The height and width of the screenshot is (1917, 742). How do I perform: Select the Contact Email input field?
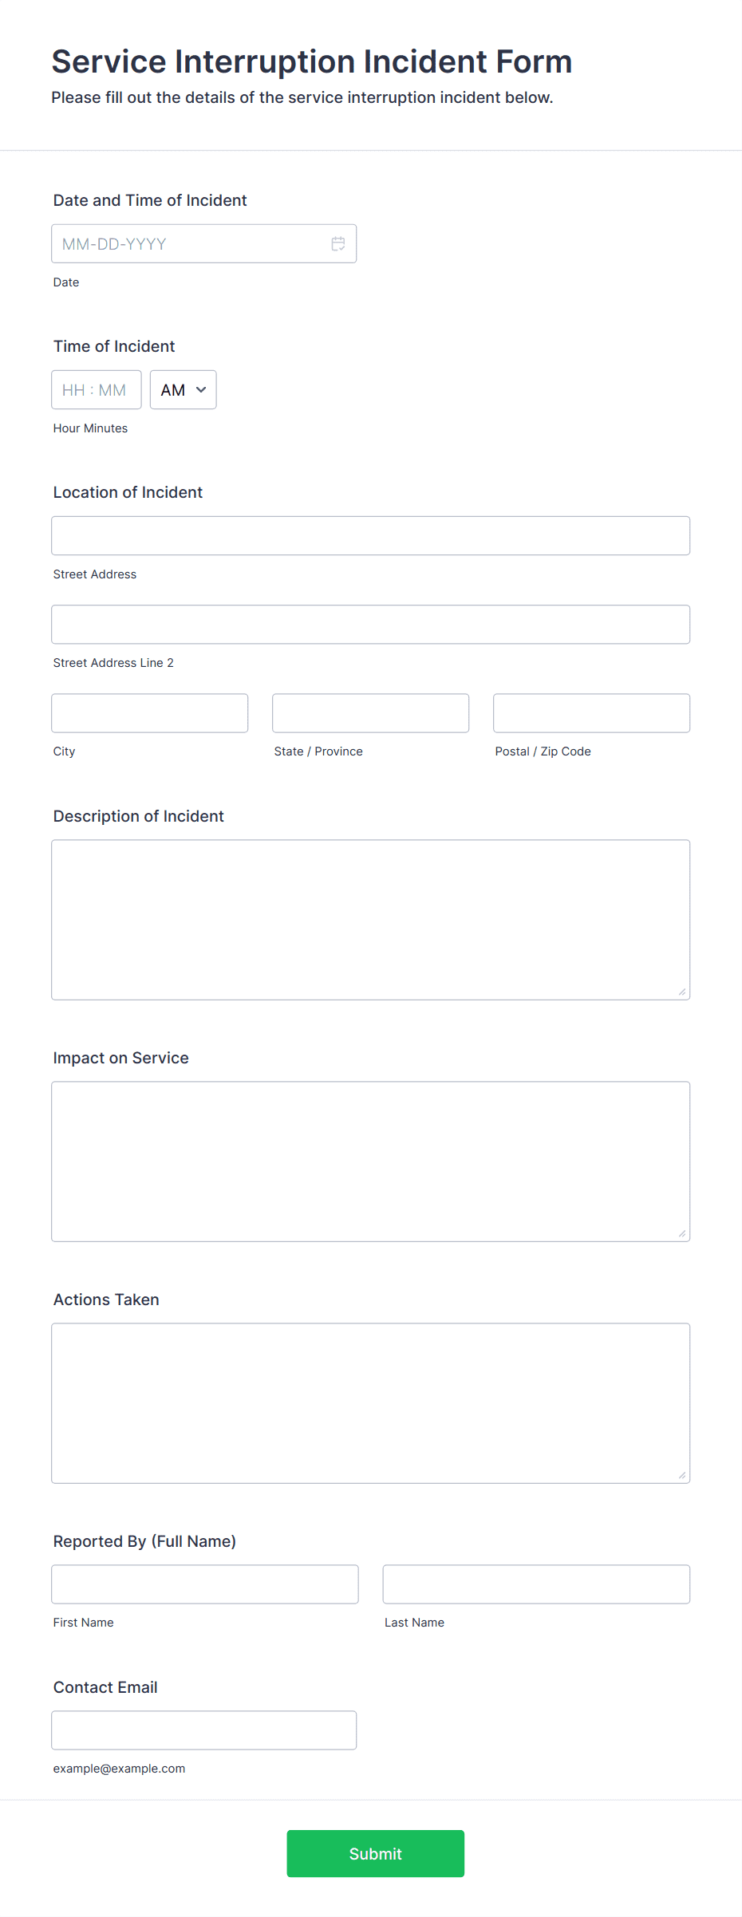click(x=203, y=1729)
